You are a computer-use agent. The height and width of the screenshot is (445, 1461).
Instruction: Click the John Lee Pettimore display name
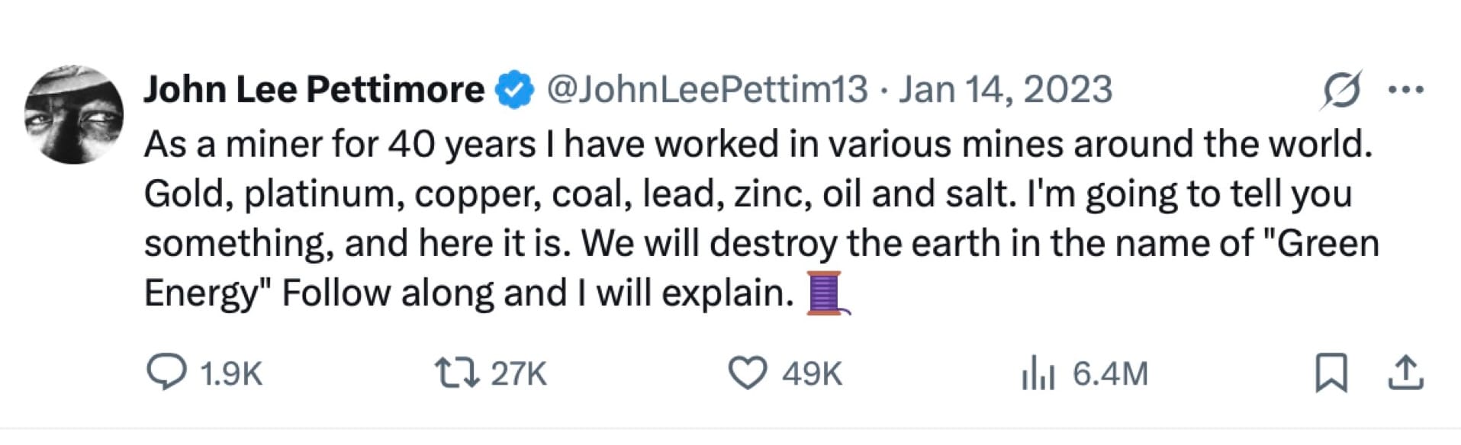314,90
